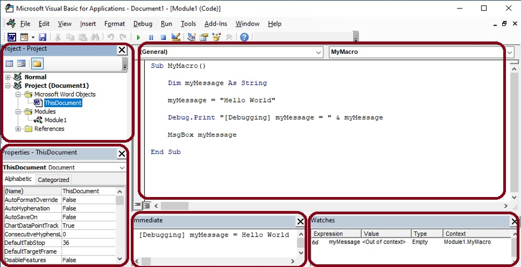This screenshot has width=521, height=267.
Task: Switch to Procedure View button below code
Action: (138, 206)
